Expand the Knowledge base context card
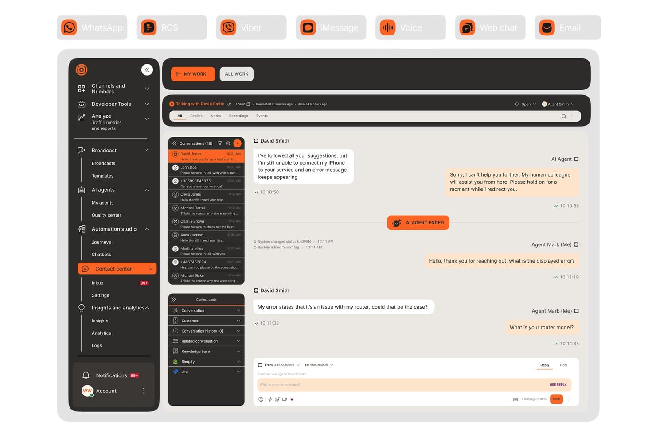This screenshot has width=656, height=437. [207, 352]
